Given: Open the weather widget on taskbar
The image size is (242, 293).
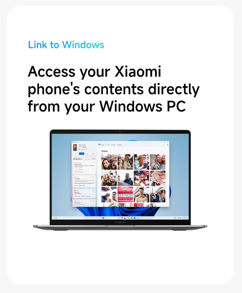Looking at the screenshot, I should [55, 218].
